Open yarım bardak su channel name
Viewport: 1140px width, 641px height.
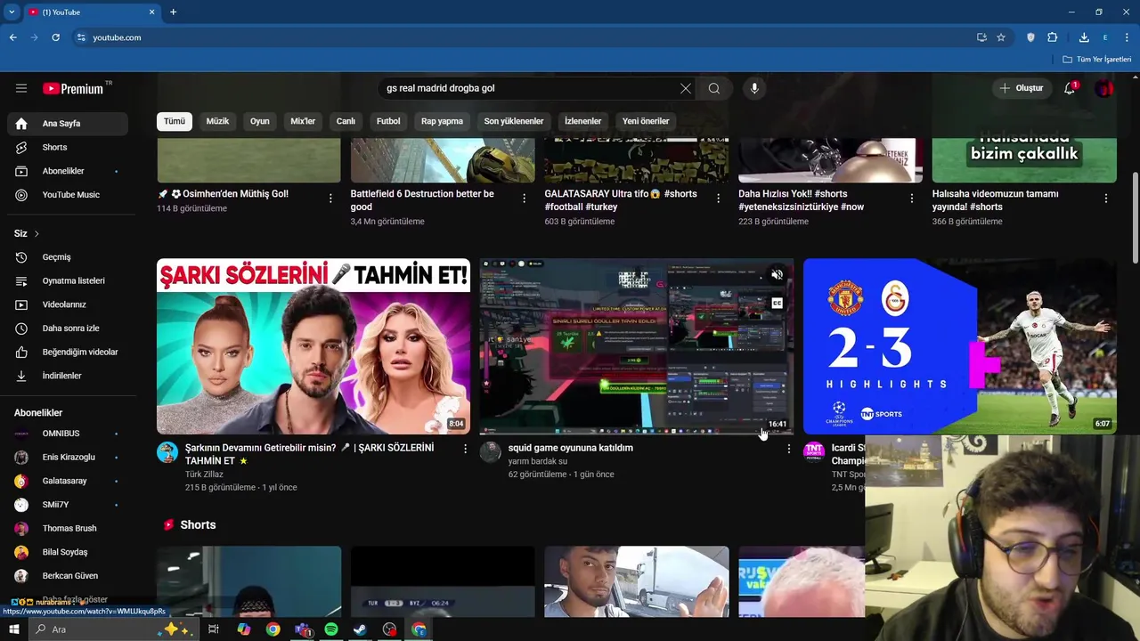(538, 461)
